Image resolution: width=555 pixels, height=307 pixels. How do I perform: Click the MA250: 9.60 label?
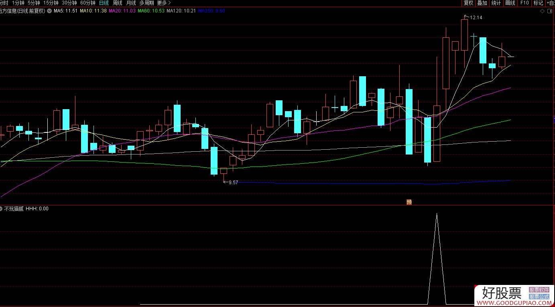211,11
